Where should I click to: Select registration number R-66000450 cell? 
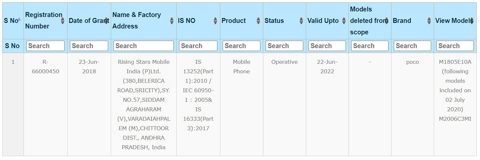point(46,67)
